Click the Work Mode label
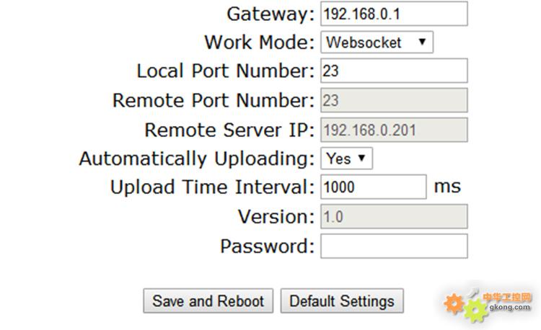Viewport: 541px width, 330px height. point(260,43)
